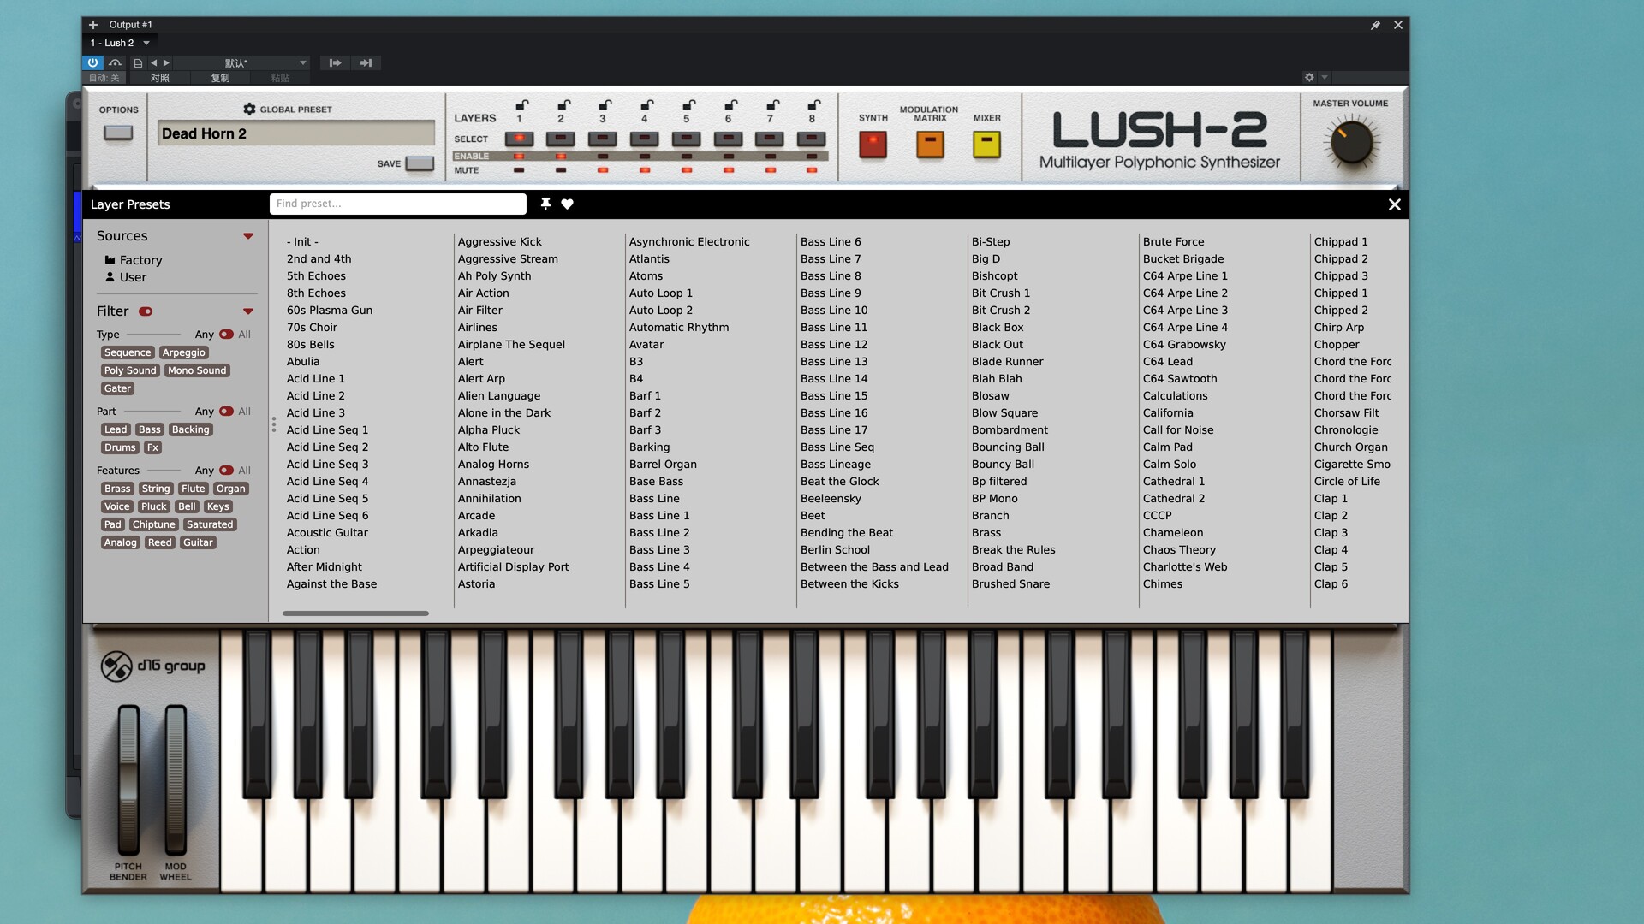The width and height of the screenshot is (1644, 924).
Task: Toggle layer 4 Enable LED
Action: click(645, 156)
